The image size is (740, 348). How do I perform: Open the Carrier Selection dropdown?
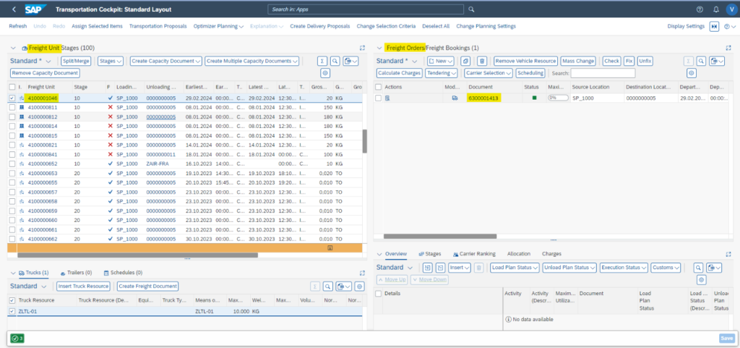488,73
